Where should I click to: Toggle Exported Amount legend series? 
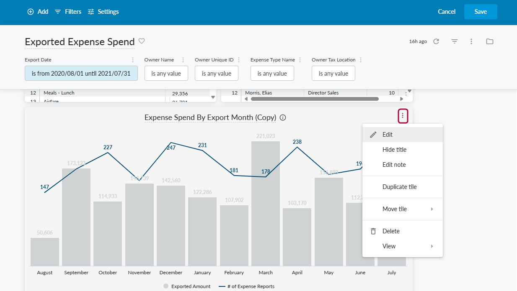(187, 286)
